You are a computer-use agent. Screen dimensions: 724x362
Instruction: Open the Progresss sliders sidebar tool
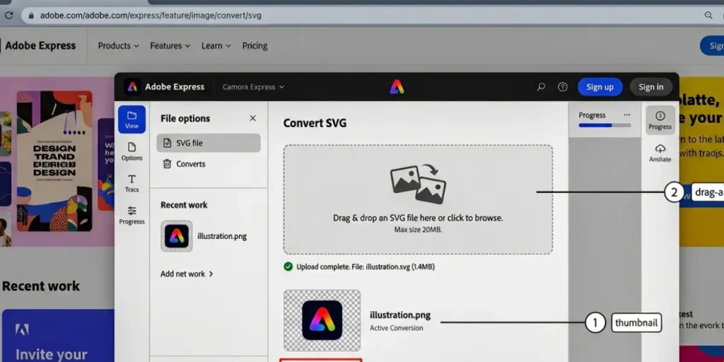132,215
